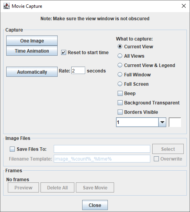Close the Movie Capture window with X
This screenshot has height=212, width=190.
tap(184, 6)
